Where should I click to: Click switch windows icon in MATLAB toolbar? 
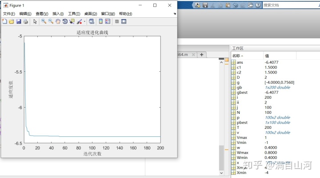click(x=250, y=5)
